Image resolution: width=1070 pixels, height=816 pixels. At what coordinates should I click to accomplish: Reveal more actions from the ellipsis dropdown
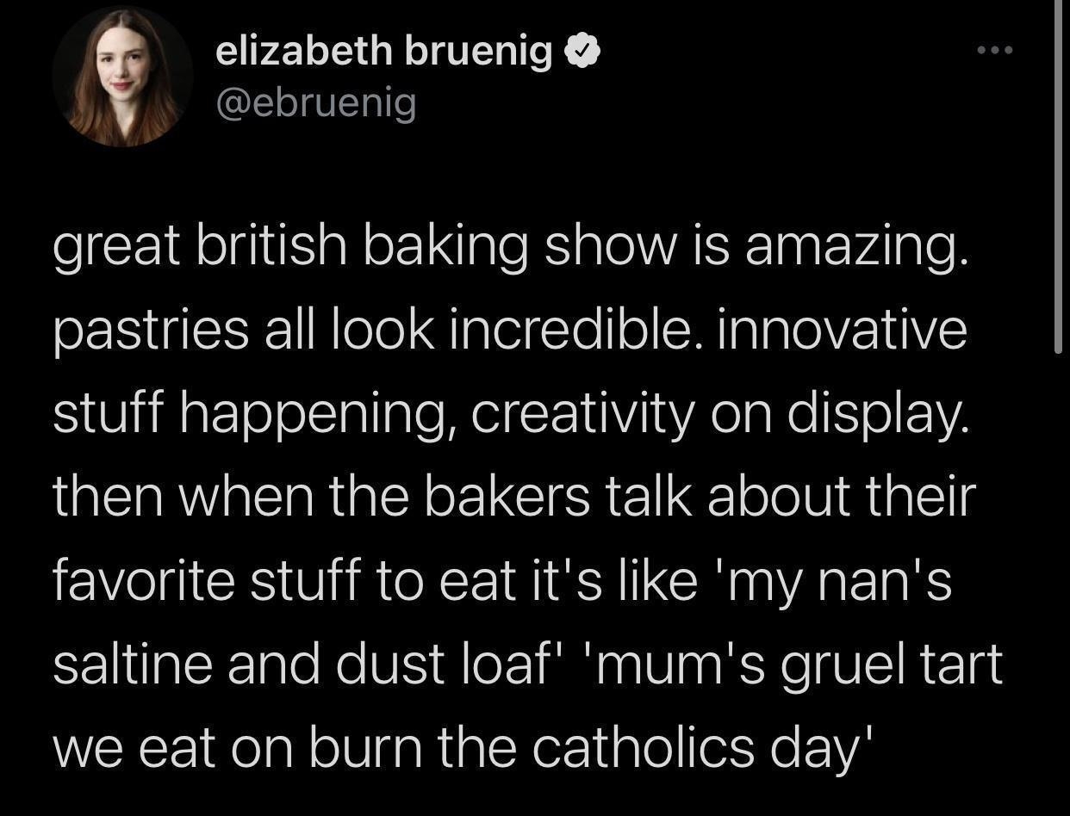(994, 49)
